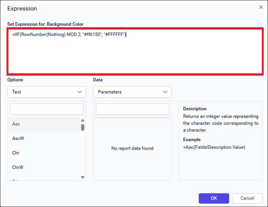Close the Expression dialog via the X
268x207 pixels.
261,7
